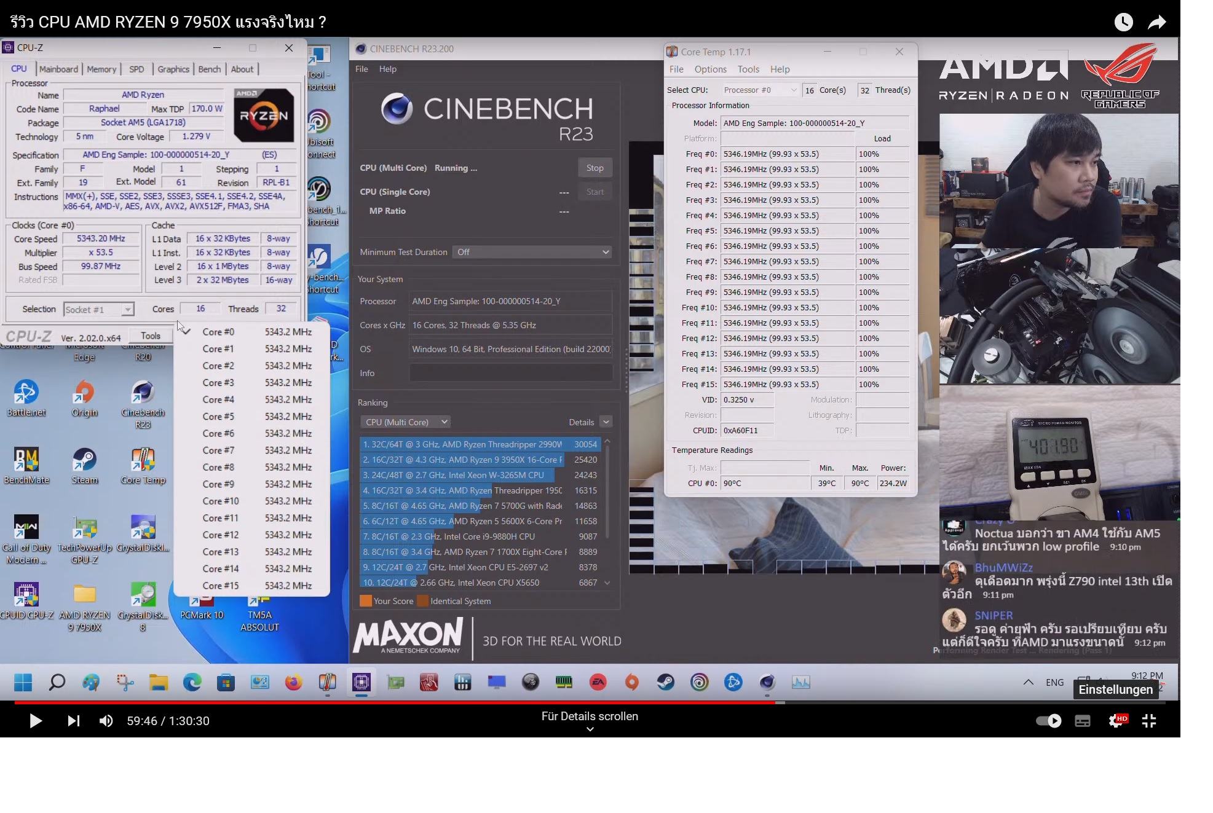Viewport: 1213px width, 813px height.
Task: Toggle the autoplay switch
Action: (1049, 721)
